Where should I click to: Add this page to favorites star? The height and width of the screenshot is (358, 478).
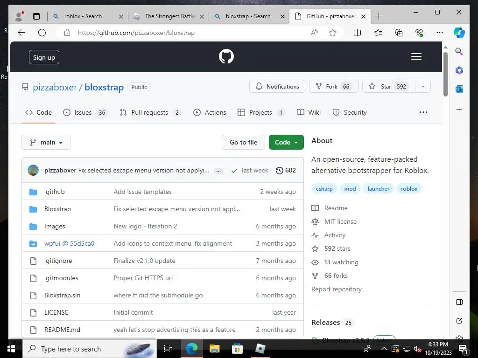(x=332, y=33)
